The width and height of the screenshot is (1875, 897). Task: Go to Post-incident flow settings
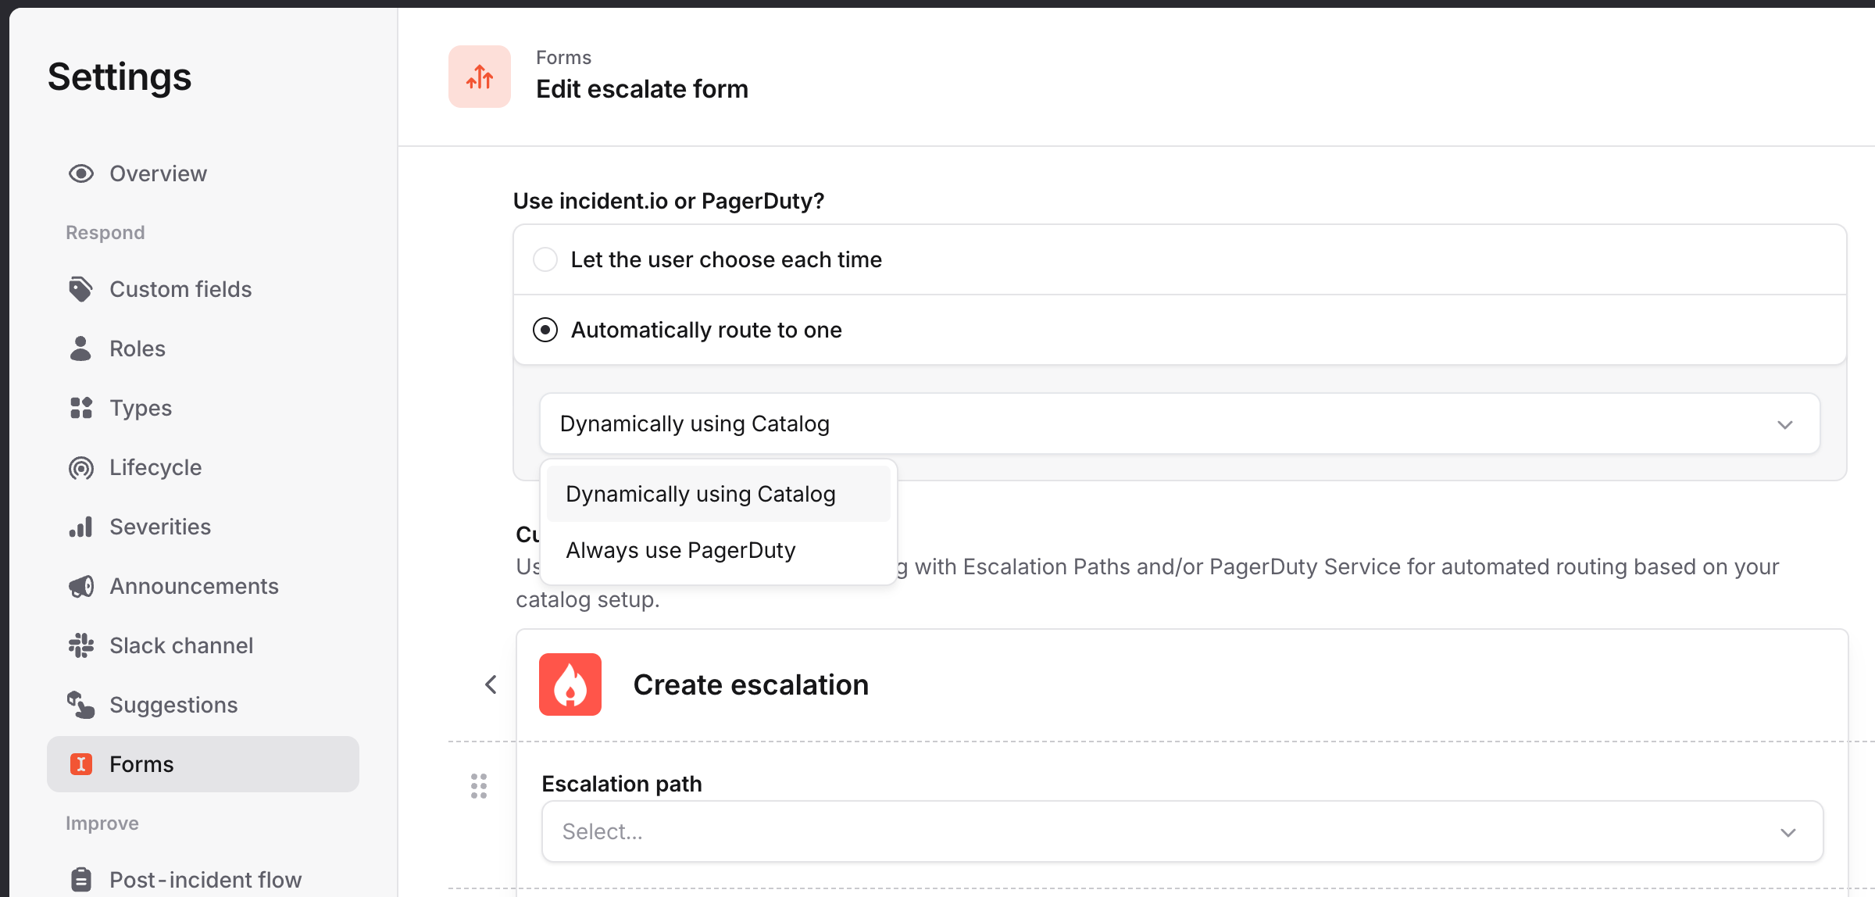click(205, 879)
